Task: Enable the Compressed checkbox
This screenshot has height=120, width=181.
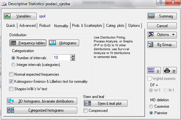Action: [85, 110]
